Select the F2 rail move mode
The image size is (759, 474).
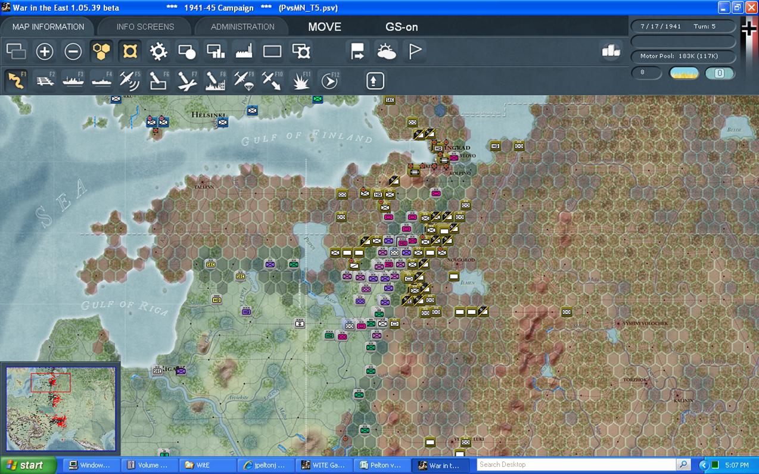(x=45, y=80)
